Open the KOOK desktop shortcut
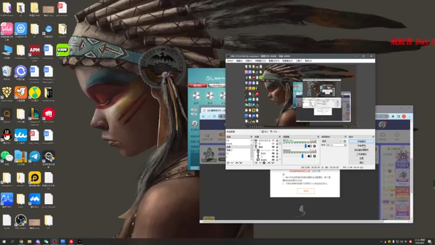Screen dimensions: 435x245 [x=63, y=51]
